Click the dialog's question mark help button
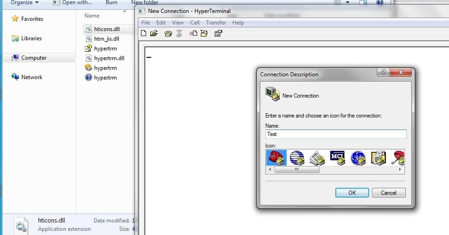 pos(384,72)
